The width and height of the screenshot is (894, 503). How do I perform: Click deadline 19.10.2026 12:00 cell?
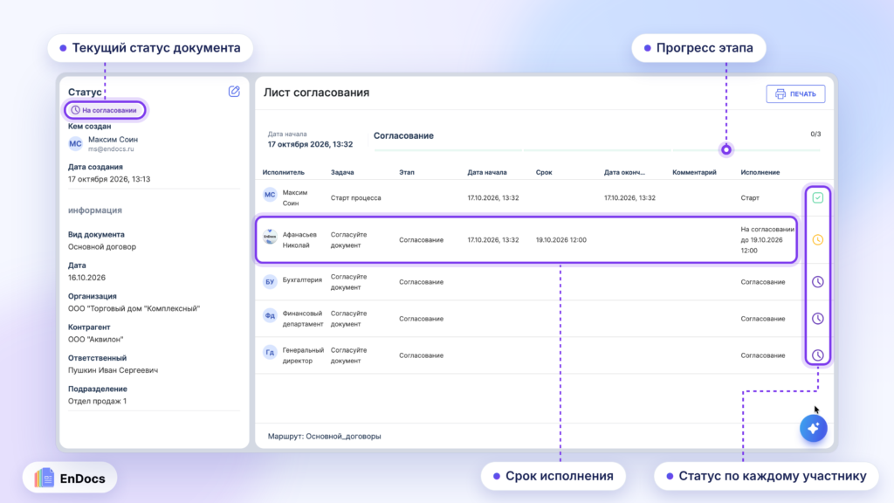pyautogui.click(x=561, y=240)
